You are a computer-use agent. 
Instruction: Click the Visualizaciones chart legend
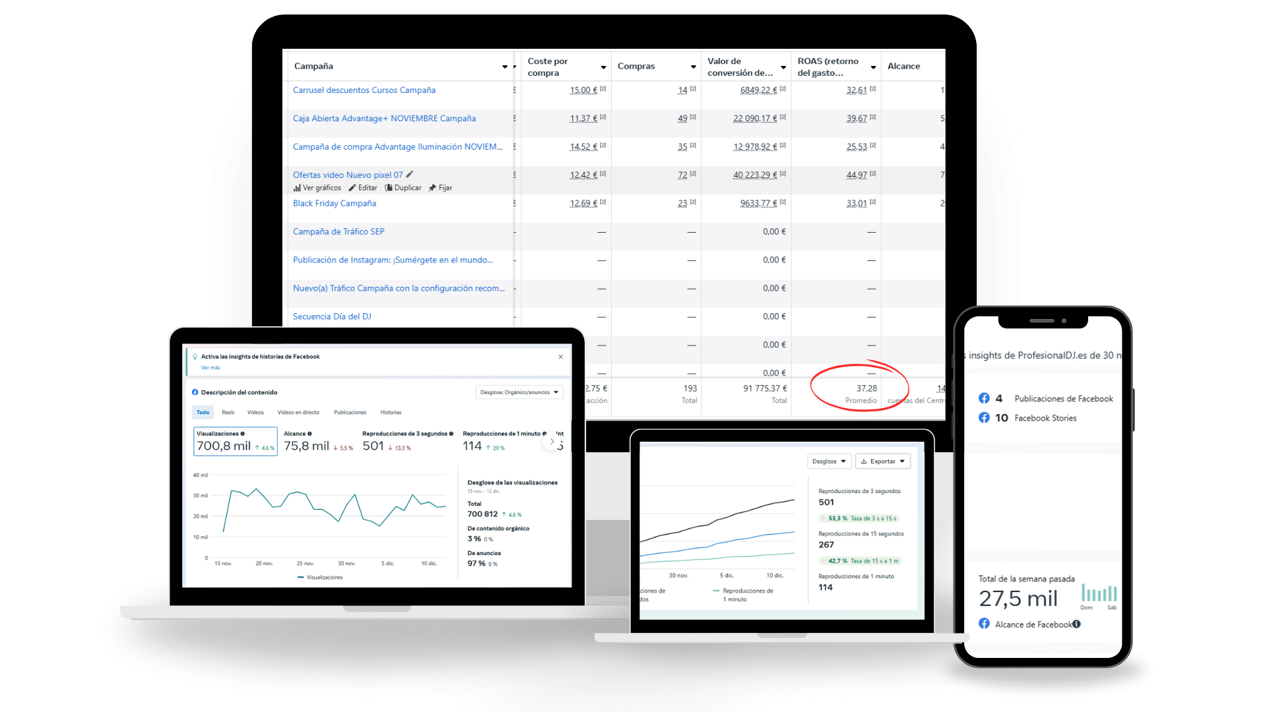320,578
